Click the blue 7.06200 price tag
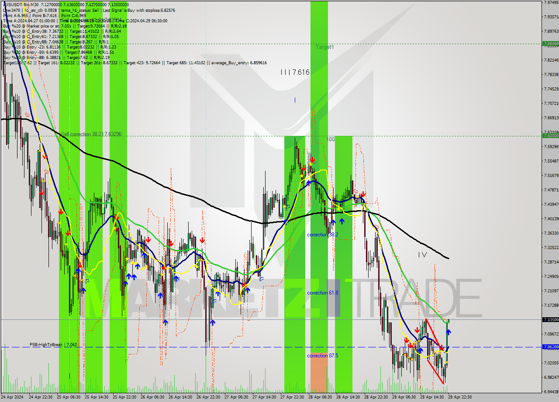This screenshot has width=559, height=402. click(550, 347)
